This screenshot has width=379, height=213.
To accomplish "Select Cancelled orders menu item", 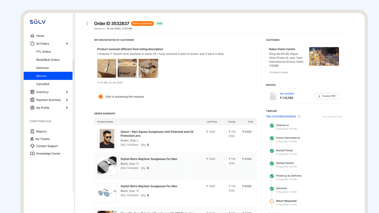I will coord(43,84).
